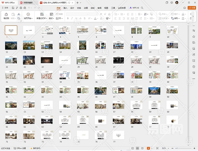Click the search magnifier icon in ribbon tab row

click(142, 8)
